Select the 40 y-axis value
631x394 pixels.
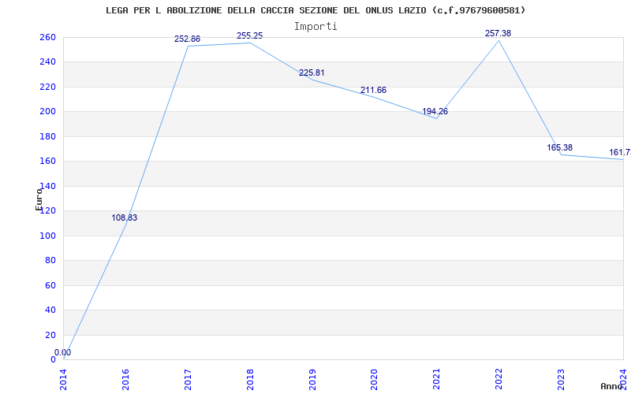pyautogui.click(x=50, y=310)
